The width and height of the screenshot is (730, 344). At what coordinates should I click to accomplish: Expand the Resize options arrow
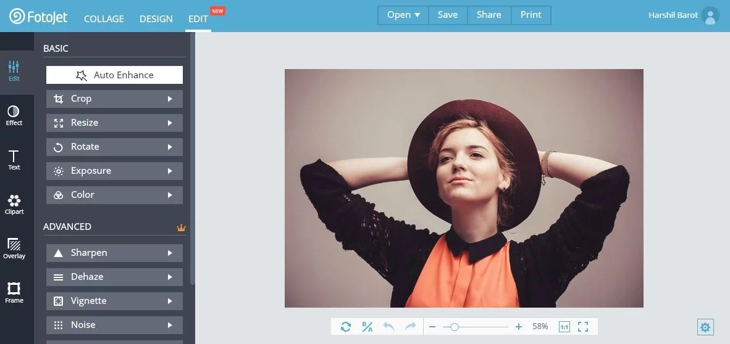click(170, 123)
